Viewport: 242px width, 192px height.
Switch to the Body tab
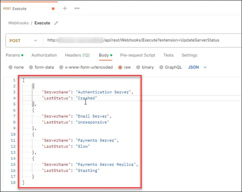click(106, 55)
